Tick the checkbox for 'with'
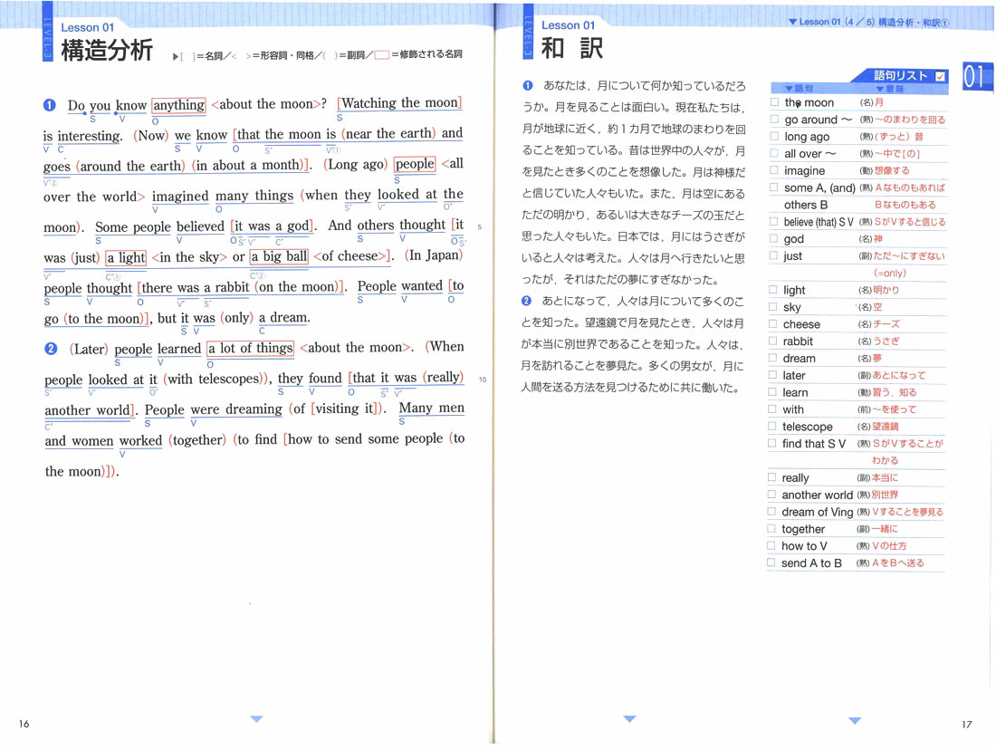 coord(772,409)
